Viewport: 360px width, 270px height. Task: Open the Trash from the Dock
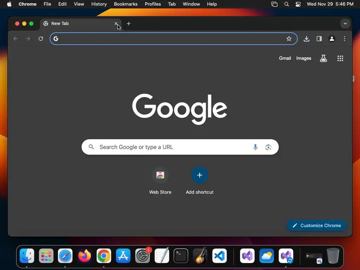coord(333,256)
